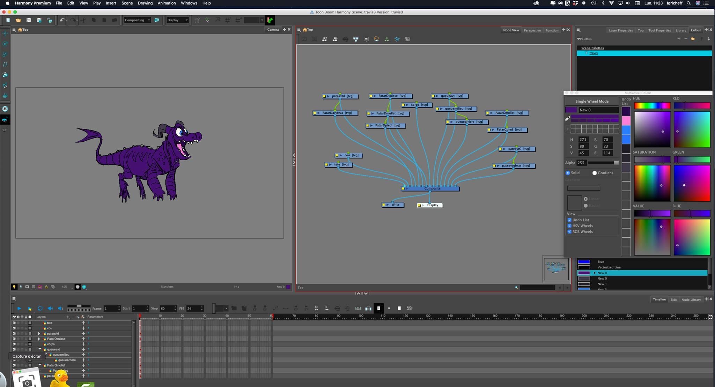The height and width of the screenshot is (387, 715).
Task: Click light table bulb icon under Camera view
Action: (x=14, y=287)
